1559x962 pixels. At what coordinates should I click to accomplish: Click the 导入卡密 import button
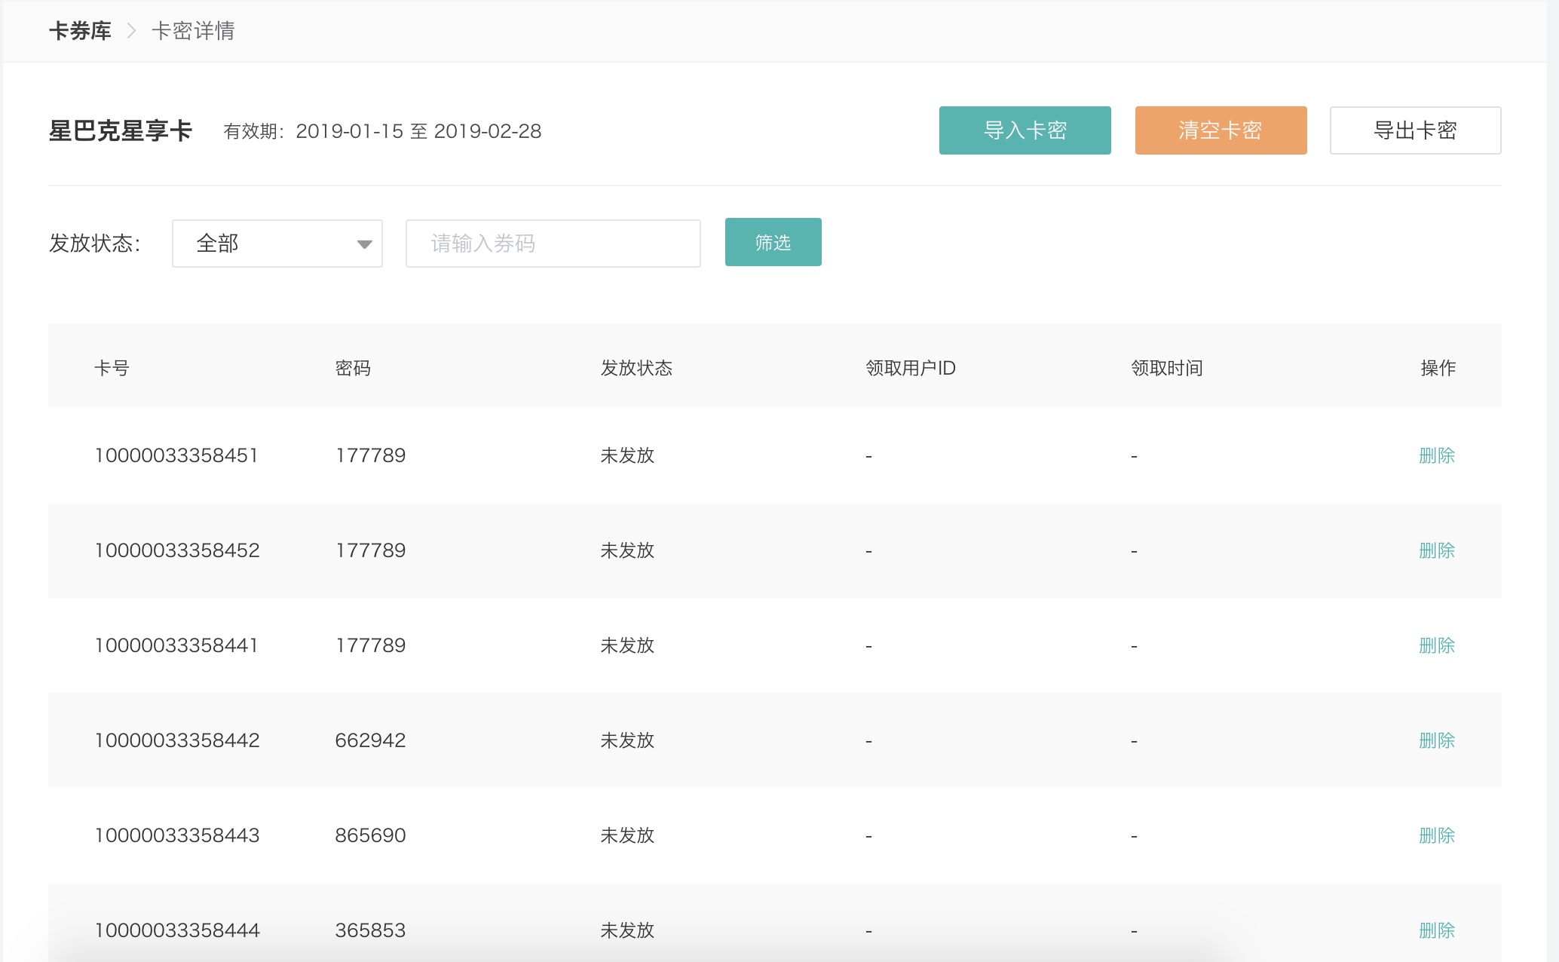click(x=1025, y=130)
